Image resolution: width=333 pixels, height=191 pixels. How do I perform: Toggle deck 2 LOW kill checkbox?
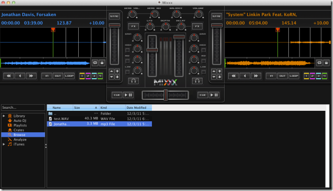[204, 72]
